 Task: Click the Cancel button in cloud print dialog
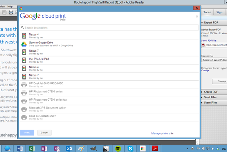click(44, 132)
